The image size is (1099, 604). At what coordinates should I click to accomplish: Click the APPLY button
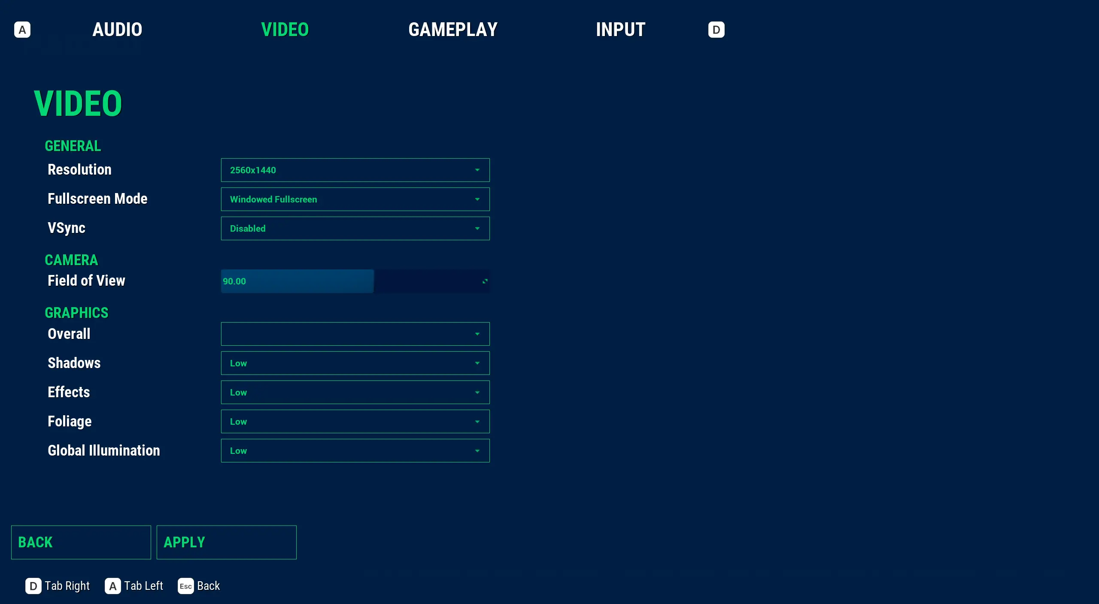point(227,542)
